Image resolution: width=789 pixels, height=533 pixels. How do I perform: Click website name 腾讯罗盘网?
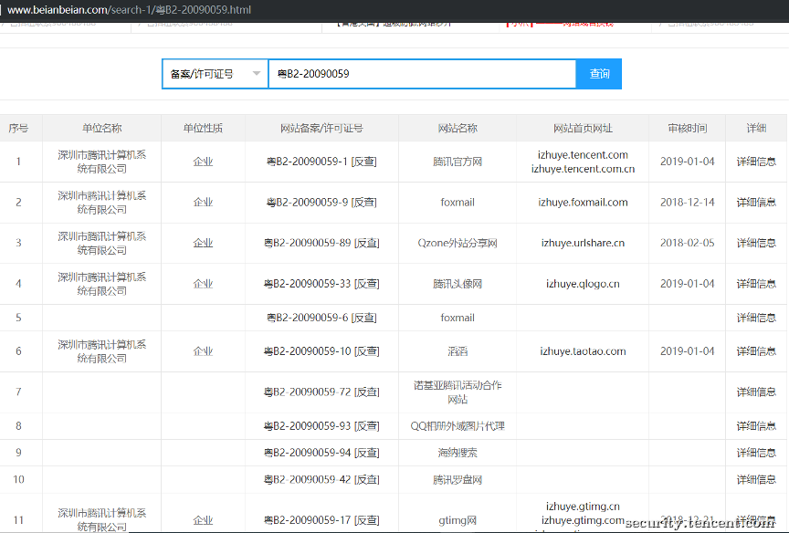click(x=458, y=479)
